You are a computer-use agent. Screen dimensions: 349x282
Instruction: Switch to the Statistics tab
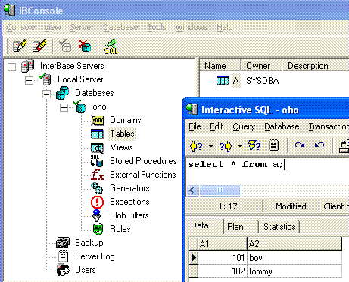pos(279,227)
